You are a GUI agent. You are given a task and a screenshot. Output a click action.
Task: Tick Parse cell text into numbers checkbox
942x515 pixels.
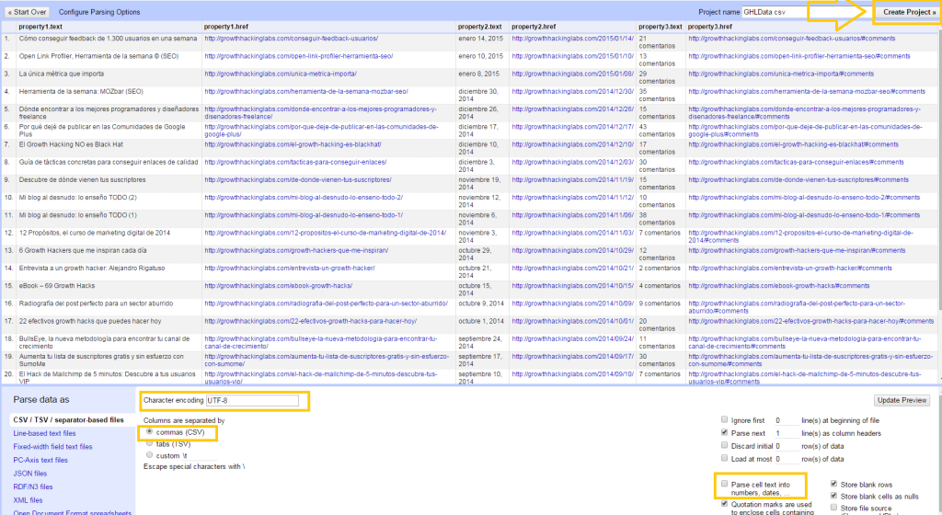coord(724,484)
